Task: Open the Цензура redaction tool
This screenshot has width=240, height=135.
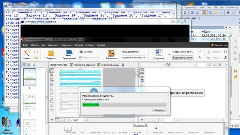Action: [213, 57]
